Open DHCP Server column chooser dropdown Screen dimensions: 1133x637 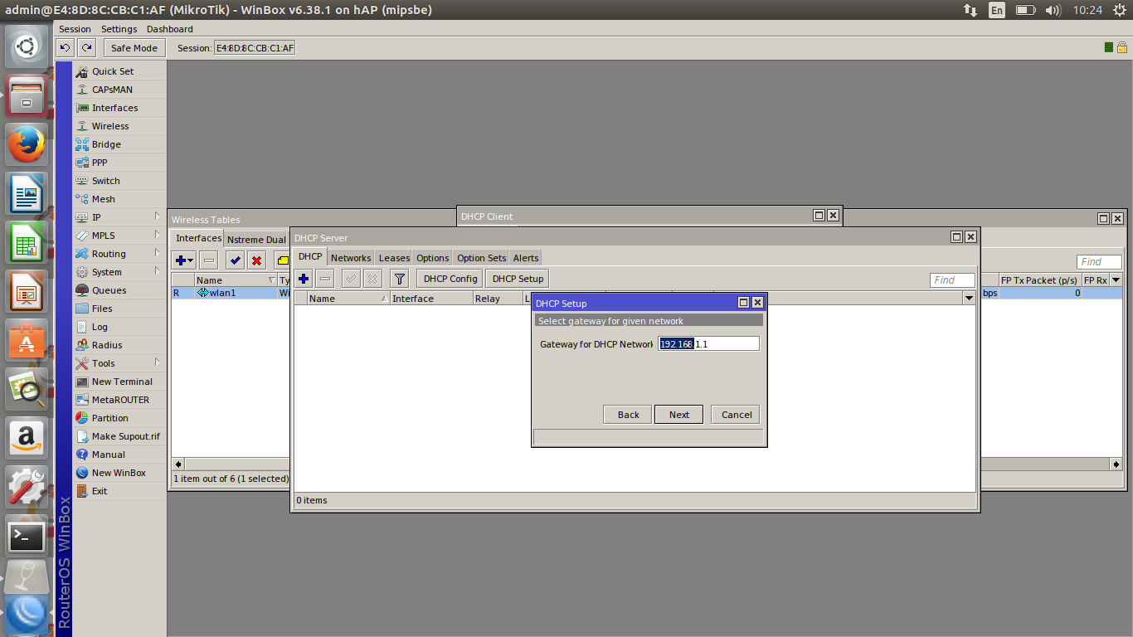[x=969, y=299]
